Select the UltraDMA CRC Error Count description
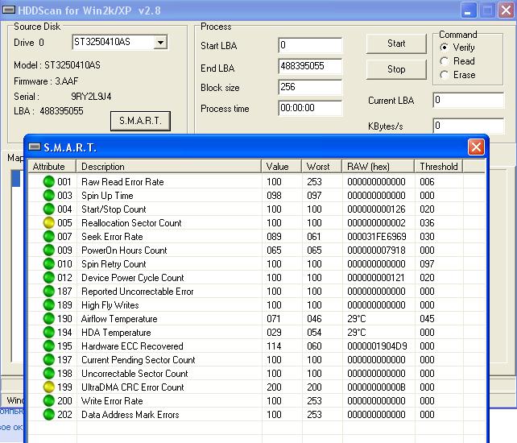Image resolution: width=517 pixels, height=443 pixels. pyautogui.click(x=133, y=387)
